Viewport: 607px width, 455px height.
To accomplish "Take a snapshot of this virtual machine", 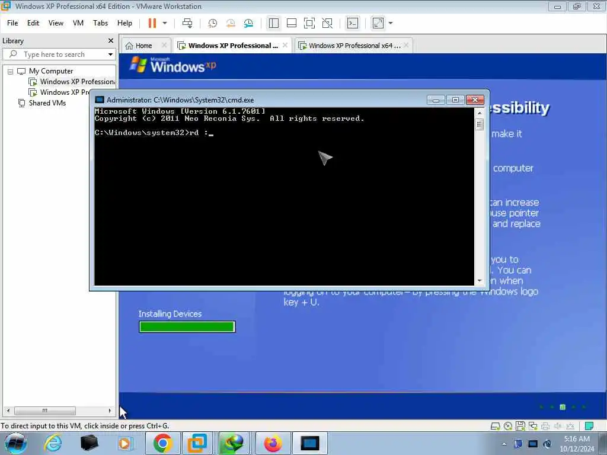I will point(213,23).
